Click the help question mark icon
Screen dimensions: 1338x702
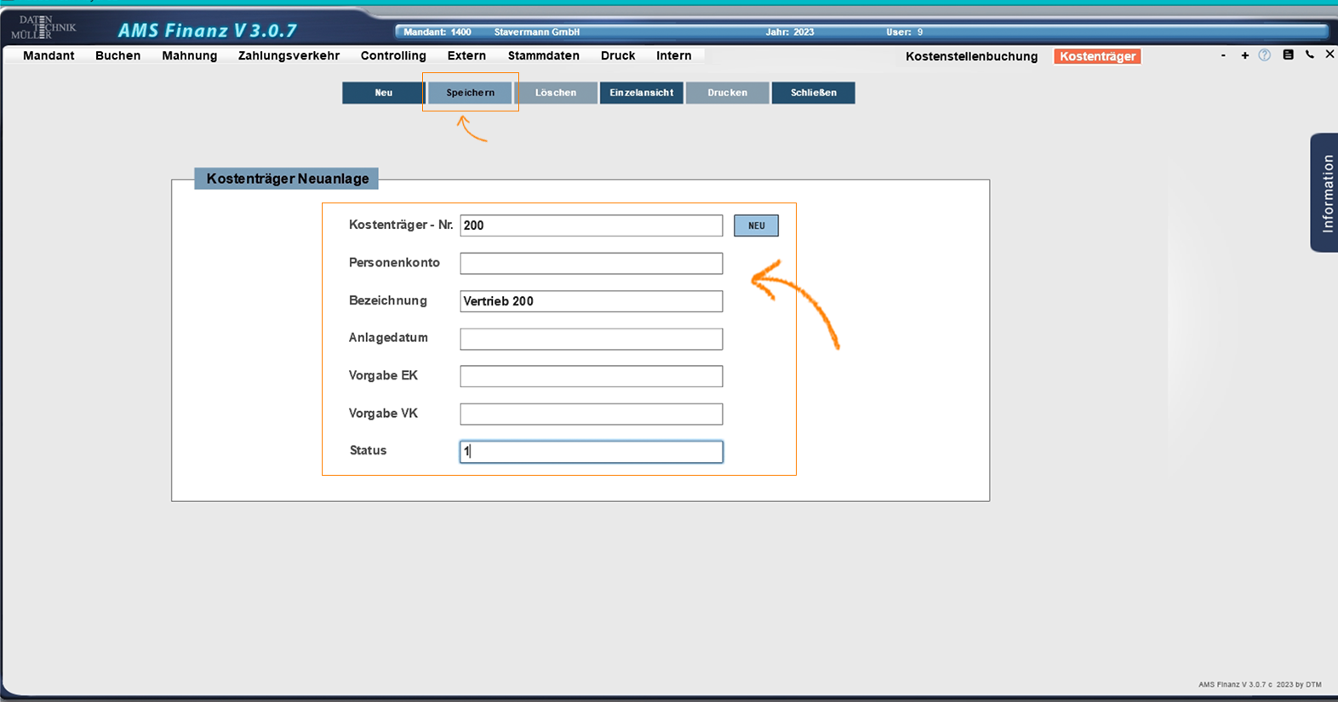1265,55
